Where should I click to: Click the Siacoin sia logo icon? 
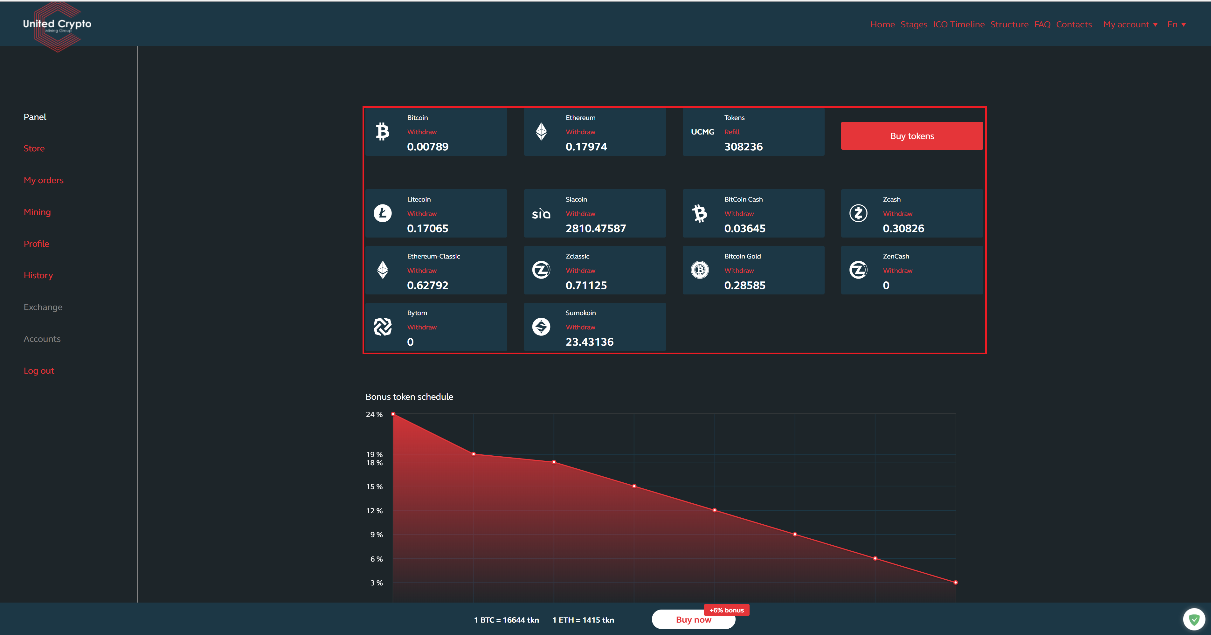(x=541, y=214)
